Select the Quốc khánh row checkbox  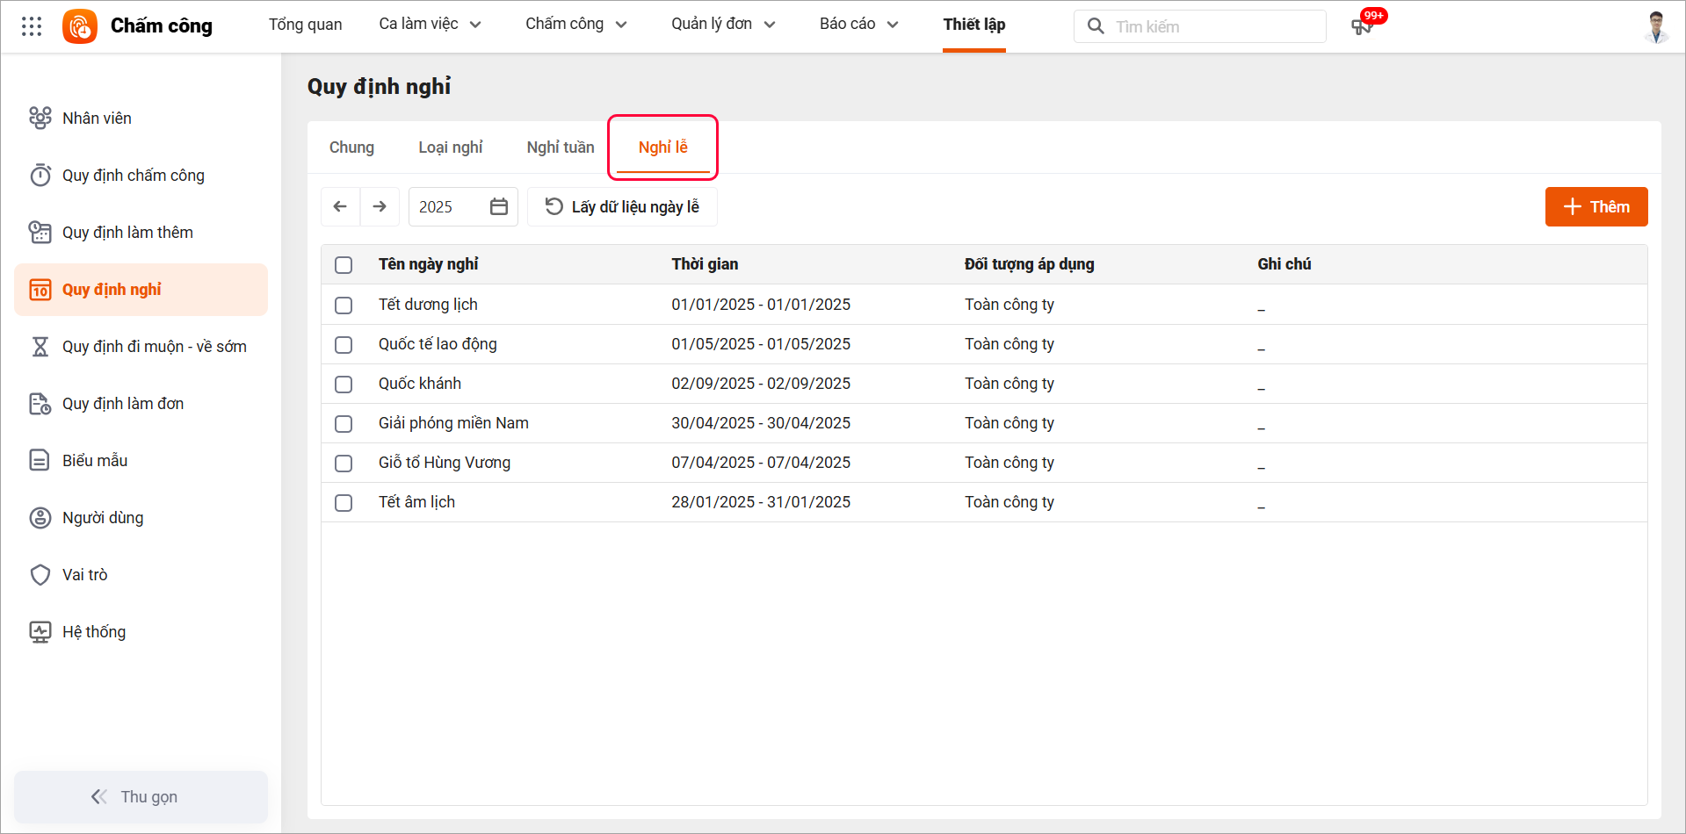click(344, 385)
